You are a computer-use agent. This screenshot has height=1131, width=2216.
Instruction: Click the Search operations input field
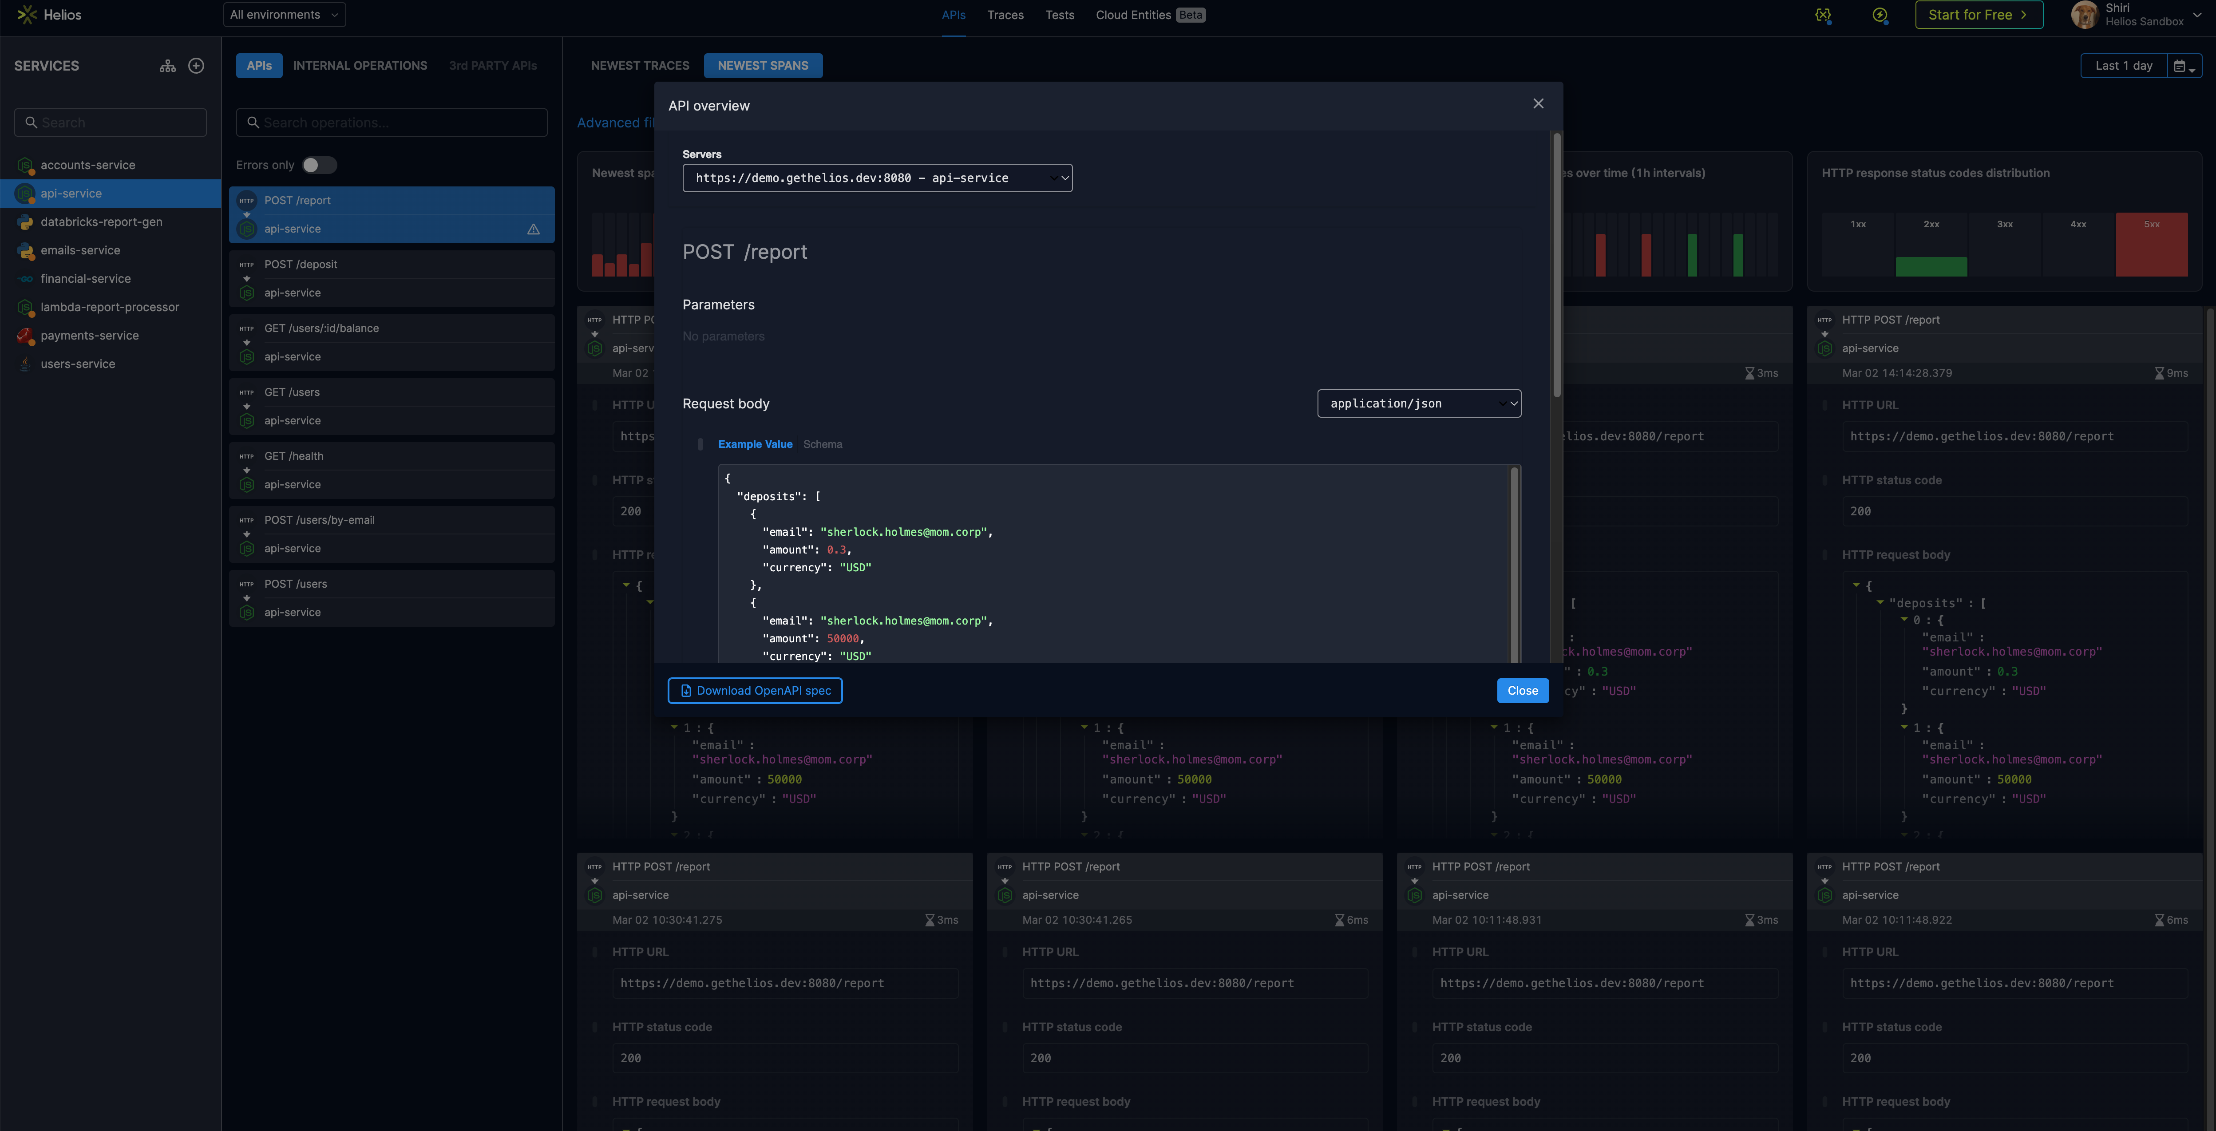pyautogui.click(x=392, y=122)
